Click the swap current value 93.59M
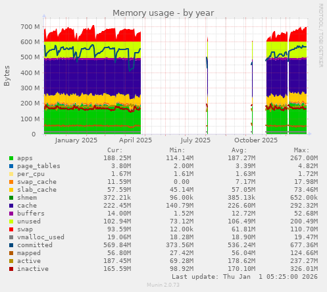The width and height of the screenshot is (327, 292). 119,229
